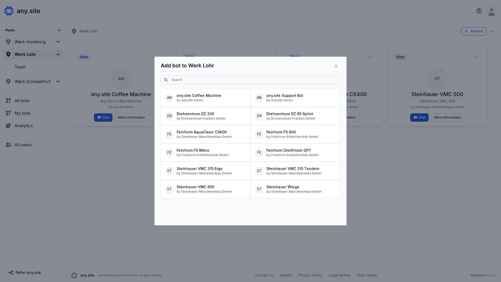This screenshot has width=501, height=282.
Task: Click the any.site robot logo
Action: (9, 11)
